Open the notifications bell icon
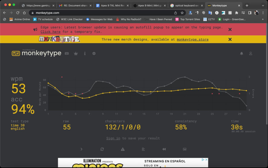This screenshot has width=268, height=168. [x=242, y=54]
